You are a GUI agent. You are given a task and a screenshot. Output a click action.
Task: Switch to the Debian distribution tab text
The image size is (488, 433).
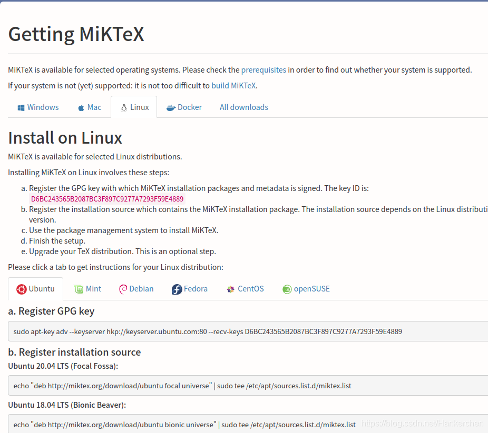click(x=141, y=288)
